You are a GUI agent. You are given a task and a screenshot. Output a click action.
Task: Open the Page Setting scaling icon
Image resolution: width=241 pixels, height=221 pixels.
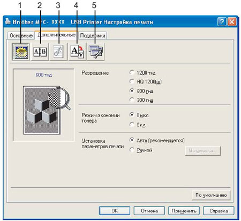77,52
